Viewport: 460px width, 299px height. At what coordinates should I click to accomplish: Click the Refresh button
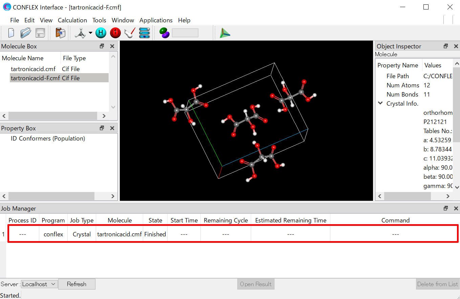coord(76,284)
